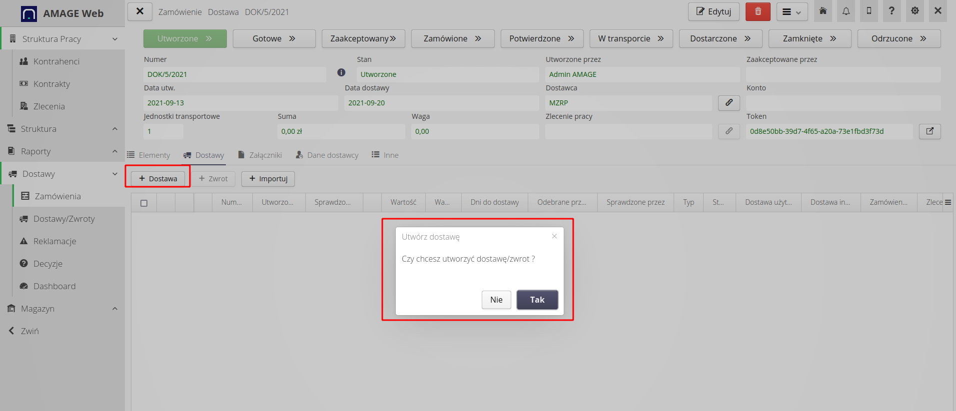Open table column settings menu icon

[x=948, y=202]
